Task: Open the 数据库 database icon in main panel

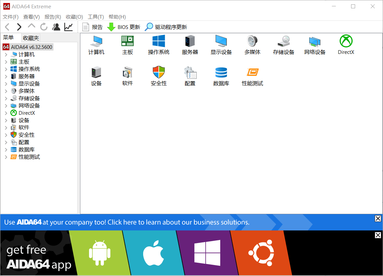Action: (221, 76)
